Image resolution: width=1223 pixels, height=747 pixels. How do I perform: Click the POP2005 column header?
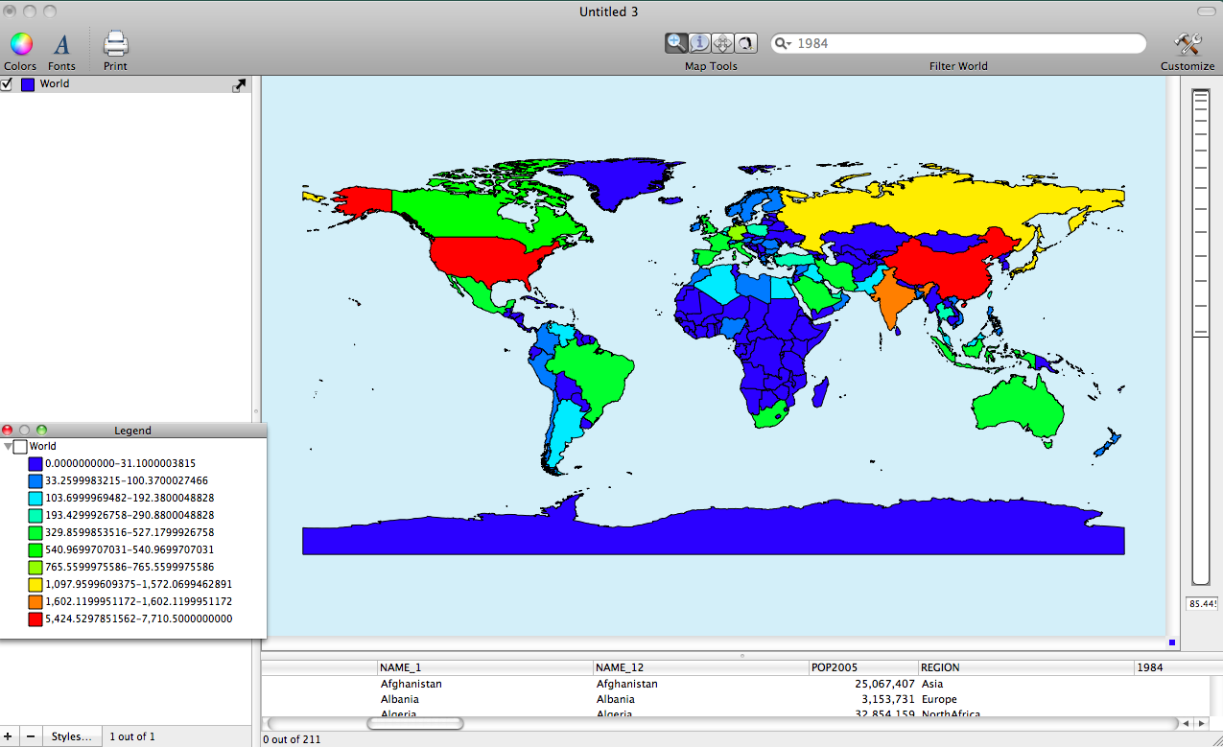(x=863, y=667)
